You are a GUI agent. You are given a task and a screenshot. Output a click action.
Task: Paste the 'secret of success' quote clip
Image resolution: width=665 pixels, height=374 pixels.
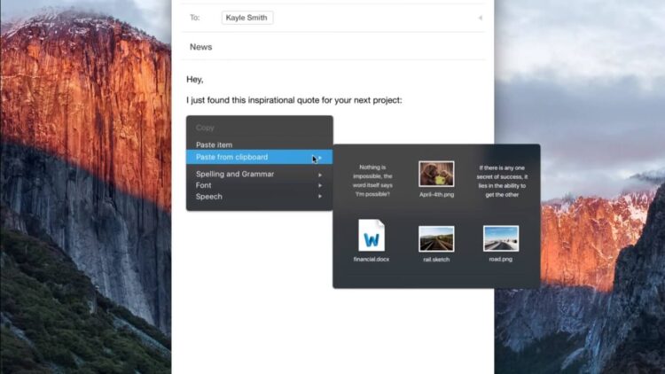tap(503, 180)
